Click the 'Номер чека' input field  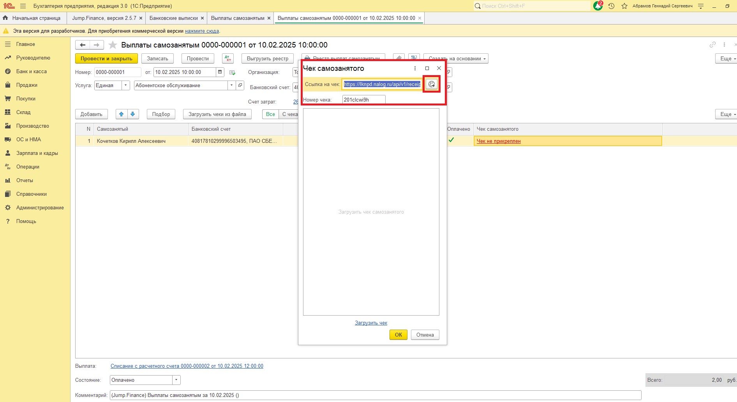pos(363,100)
